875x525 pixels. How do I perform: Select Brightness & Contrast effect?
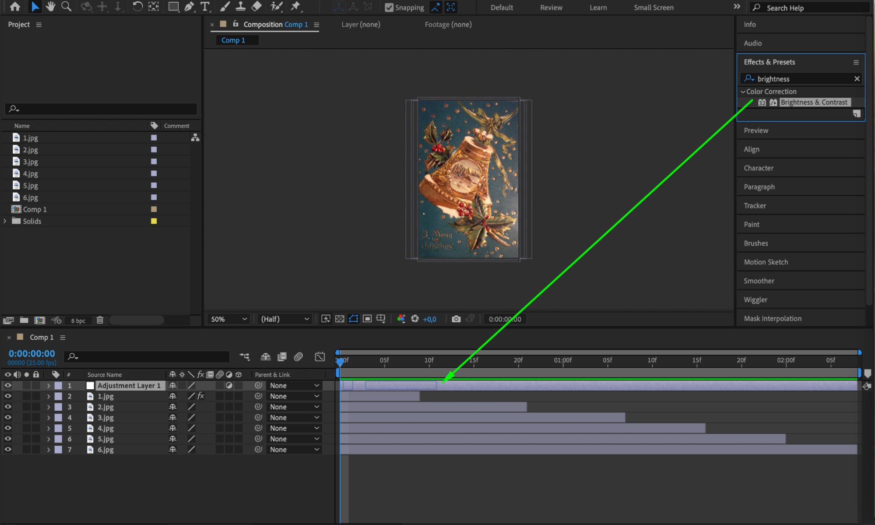pyautogui.click(x=813, y=102)
